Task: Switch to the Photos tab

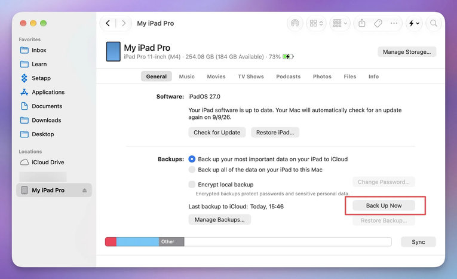Action: point(322,76)
